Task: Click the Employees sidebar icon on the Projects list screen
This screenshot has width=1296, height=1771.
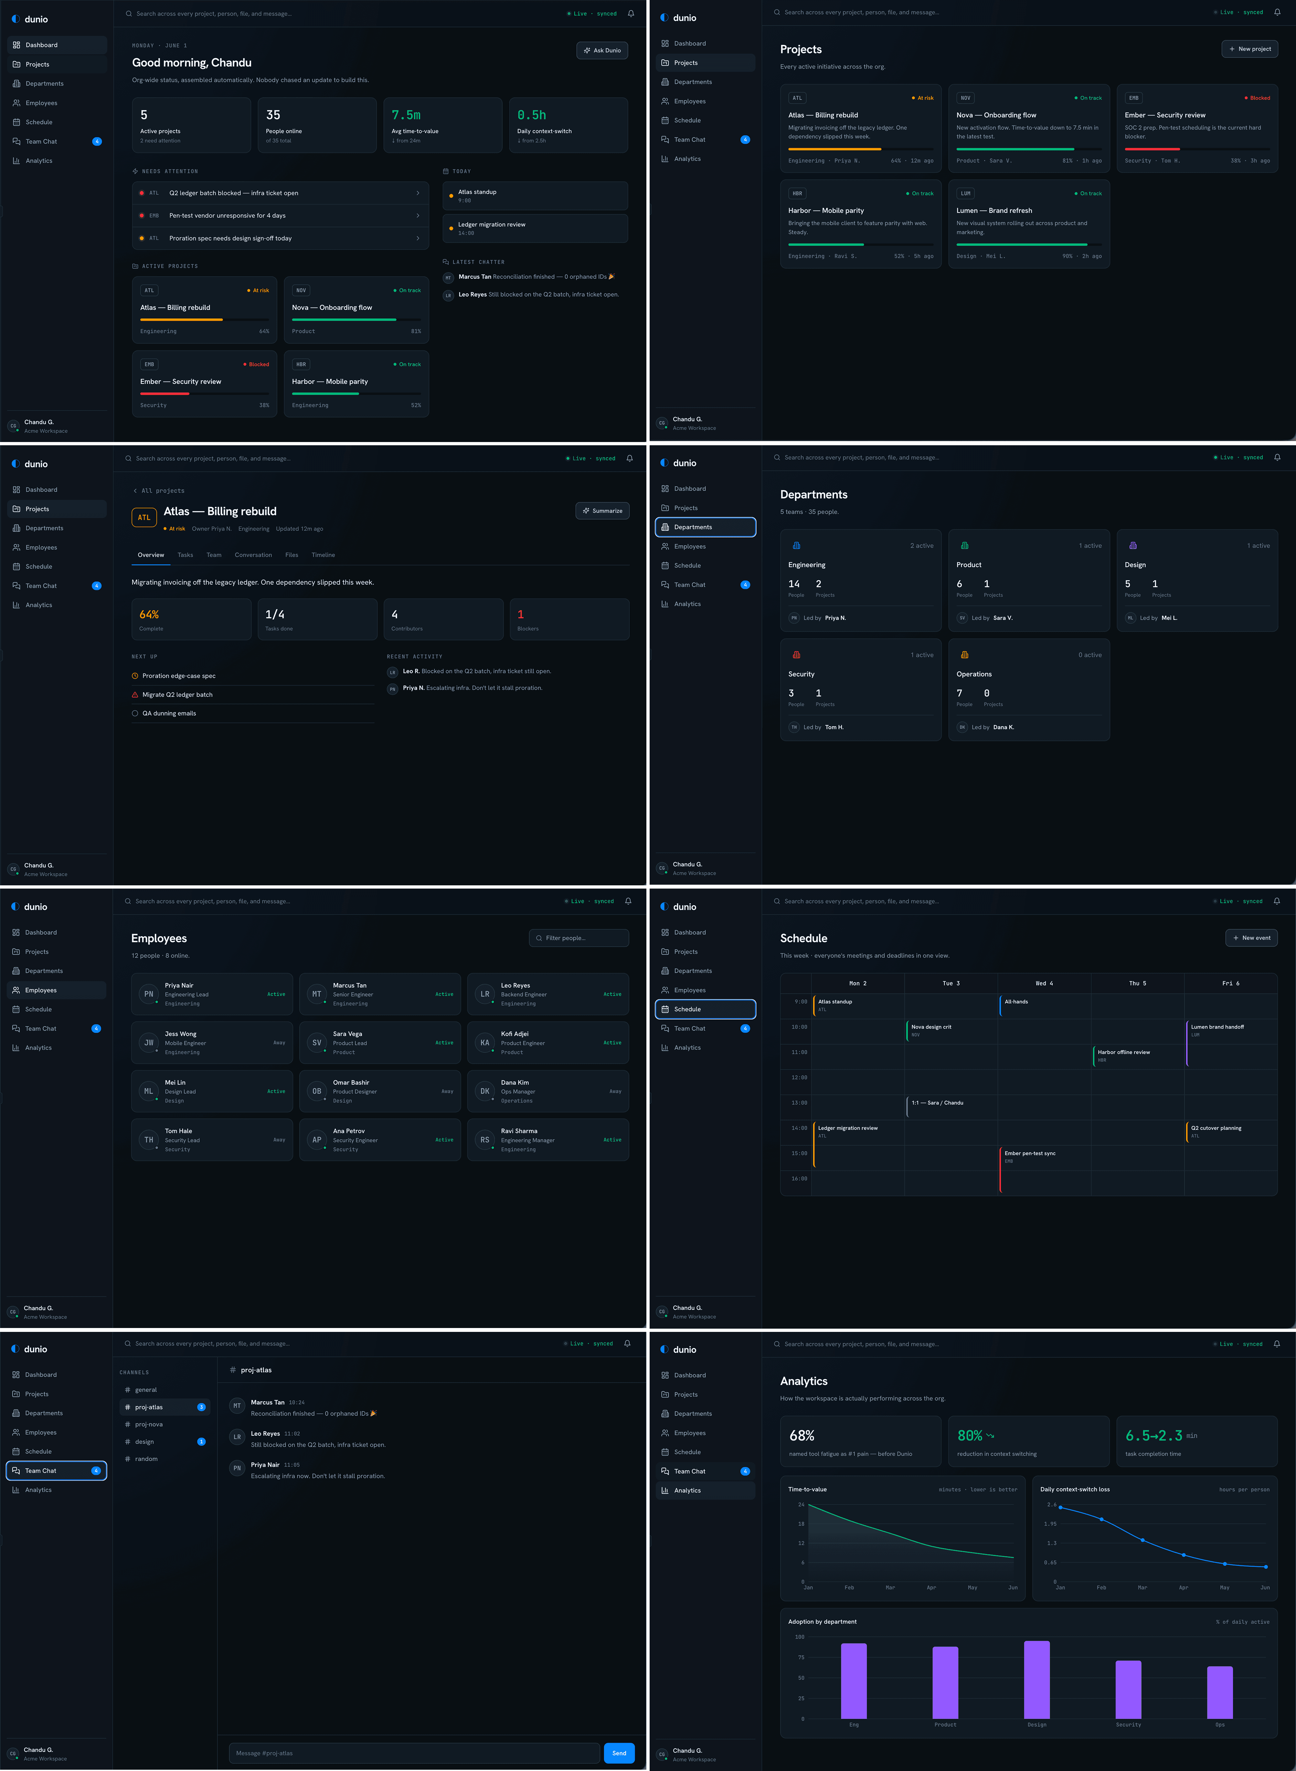Action: click(665, 101)
